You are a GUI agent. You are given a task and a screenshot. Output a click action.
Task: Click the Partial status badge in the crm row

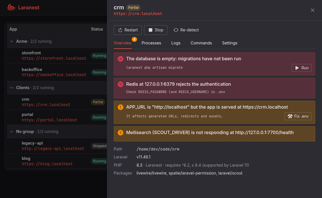pyautogui.click(x=98, y=102)
